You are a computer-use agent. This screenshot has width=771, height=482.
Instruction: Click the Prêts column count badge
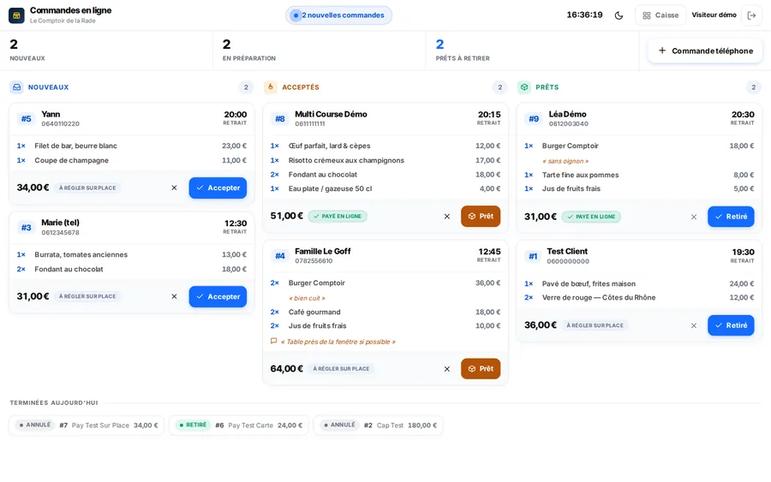tap(753, 87)
